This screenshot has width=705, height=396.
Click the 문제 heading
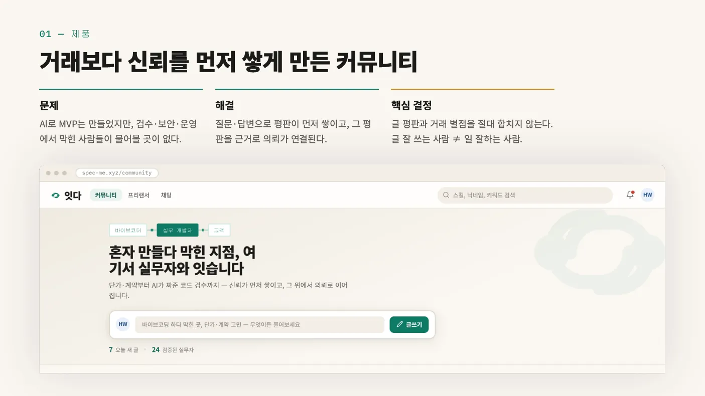click(x=49, y=105)
